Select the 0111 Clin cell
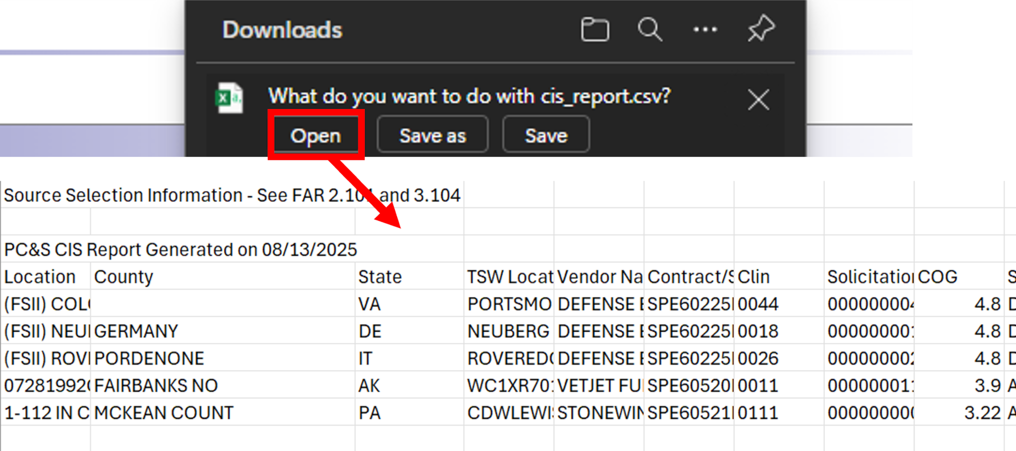 (x=779, y=412)
